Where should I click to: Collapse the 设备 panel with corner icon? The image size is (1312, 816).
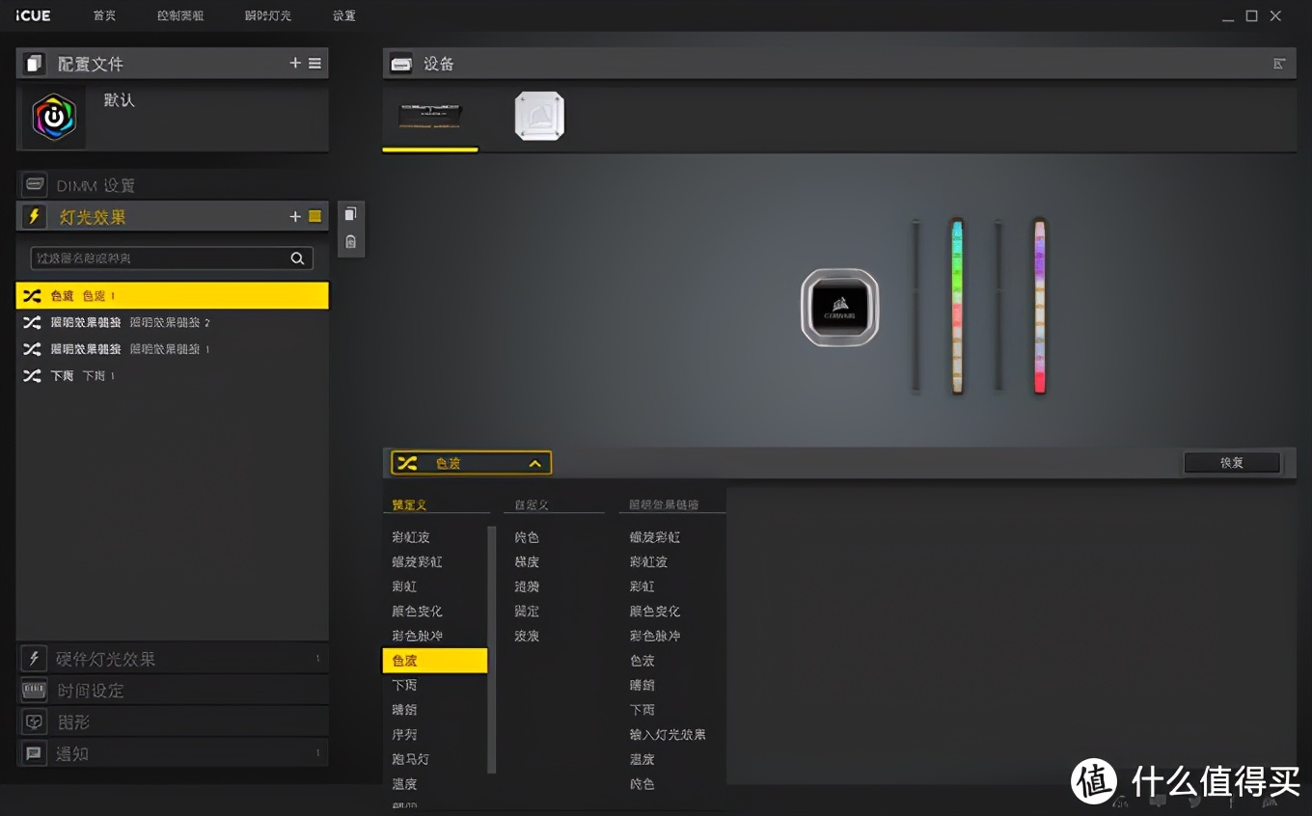(1279, 64)
